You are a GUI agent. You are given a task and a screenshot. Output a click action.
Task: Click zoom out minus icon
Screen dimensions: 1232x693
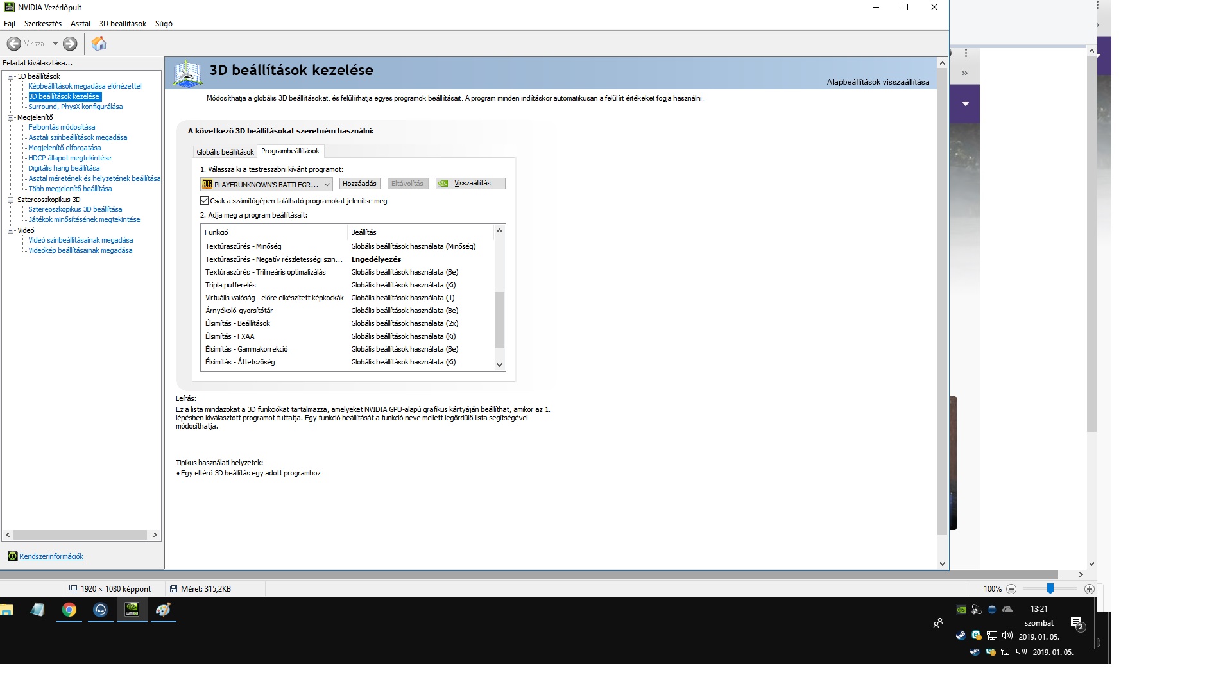point(1011,589)
